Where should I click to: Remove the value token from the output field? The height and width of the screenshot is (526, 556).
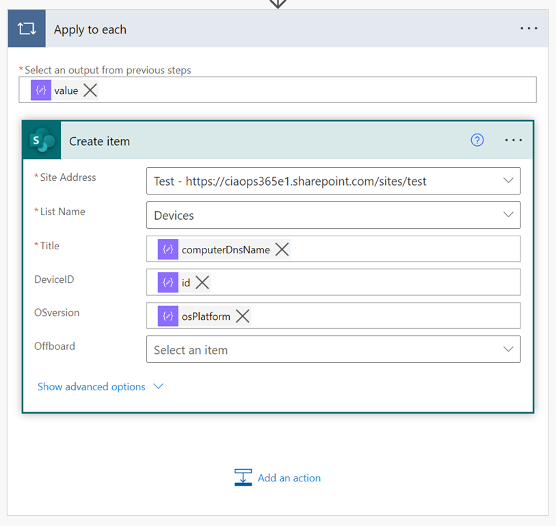90,90
